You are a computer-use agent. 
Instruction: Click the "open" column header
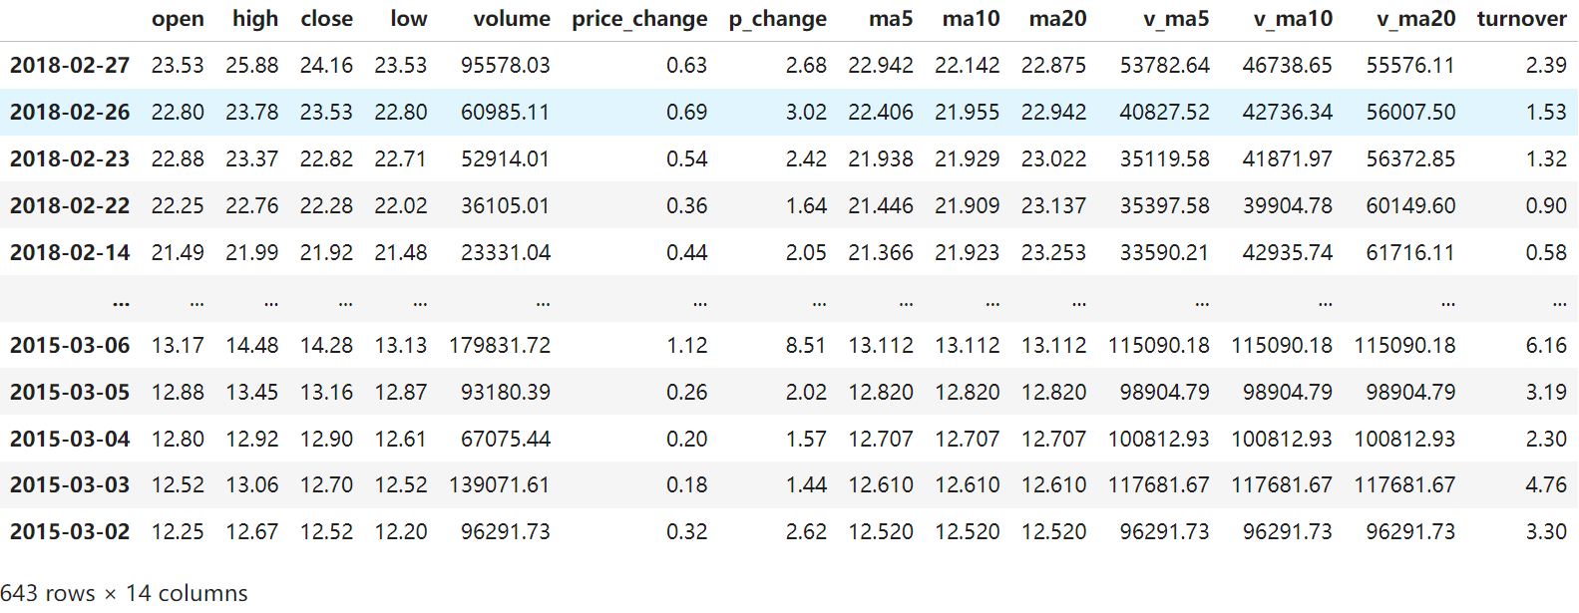tap(178, 19)
